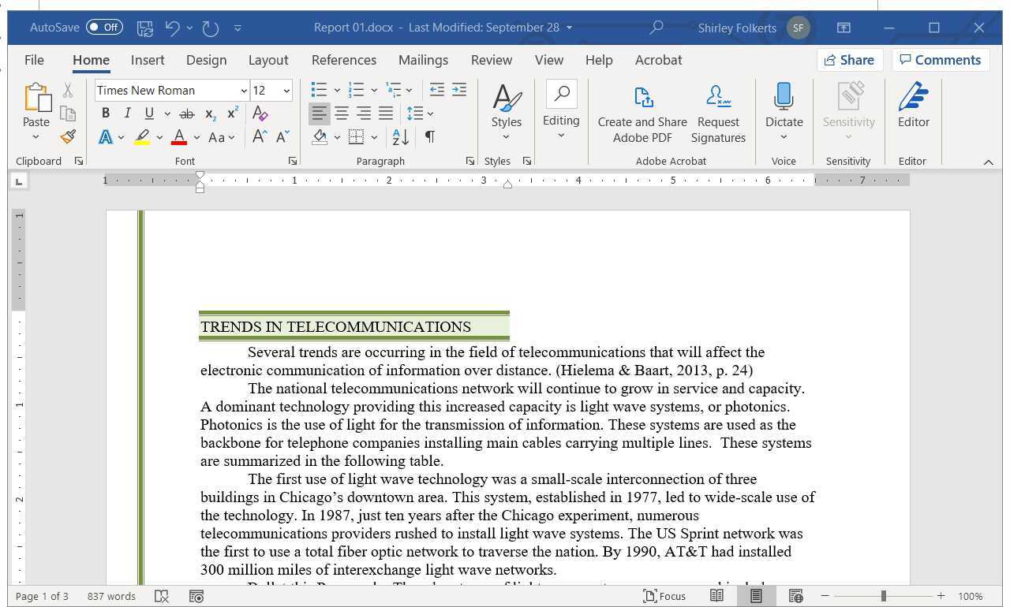Switch to the Layout tab
Screen dimensions: 1010x607
pyautogui.click(x=268, y=60)
